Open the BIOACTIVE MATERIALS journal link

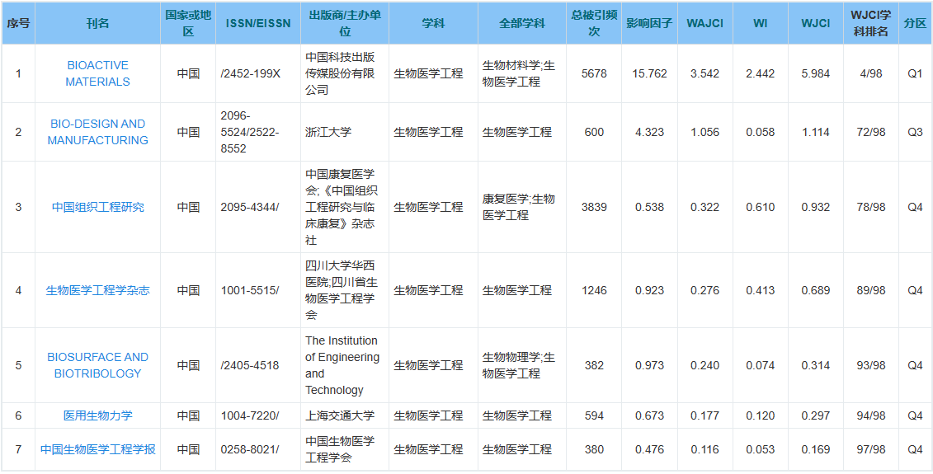97,73
